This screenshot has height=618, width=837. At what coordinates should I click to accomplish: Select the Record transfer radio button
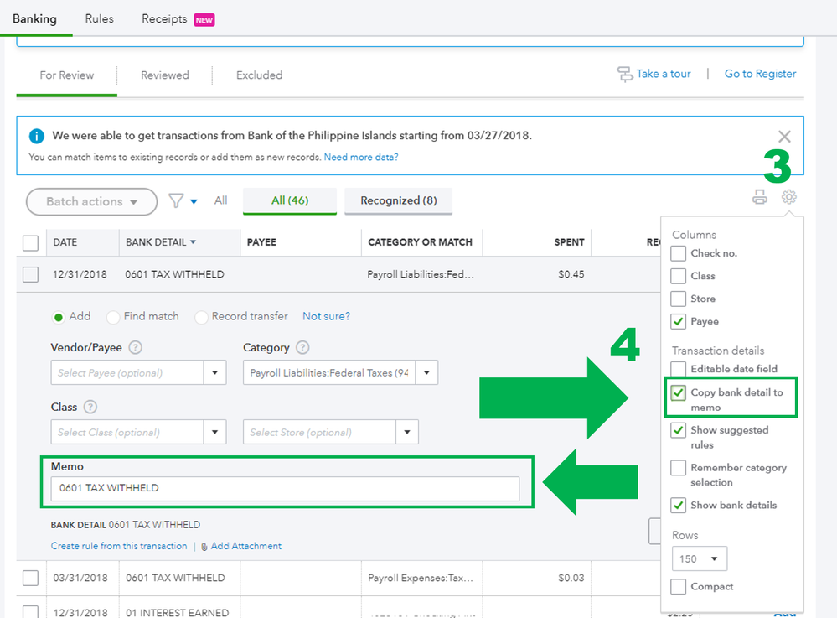201,317
